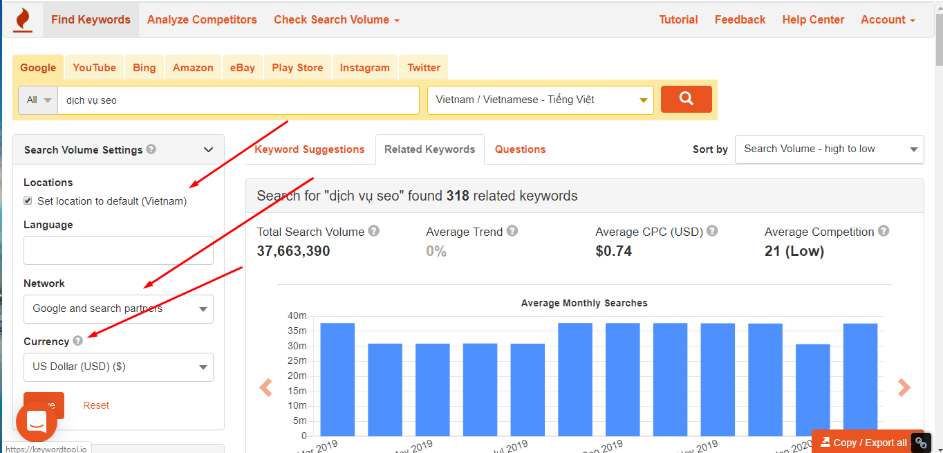Click the Currency help question icon

pos(77,341)
